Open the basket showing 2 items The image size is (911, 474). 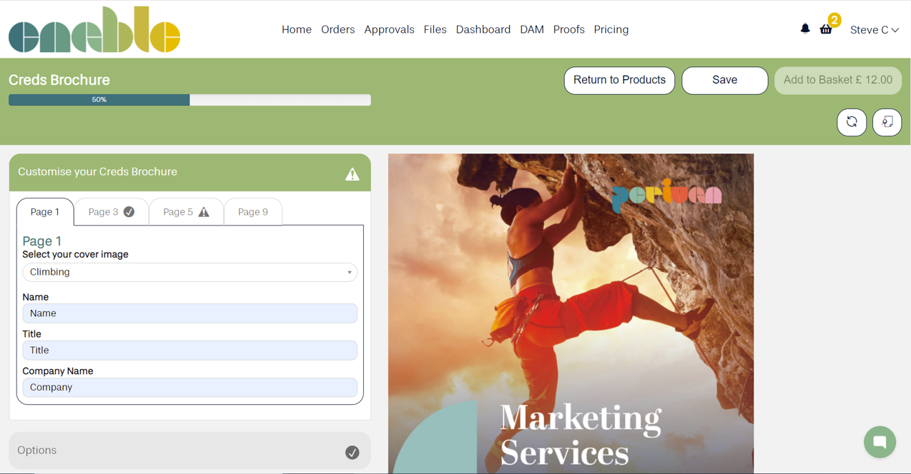tap(827, 30)
